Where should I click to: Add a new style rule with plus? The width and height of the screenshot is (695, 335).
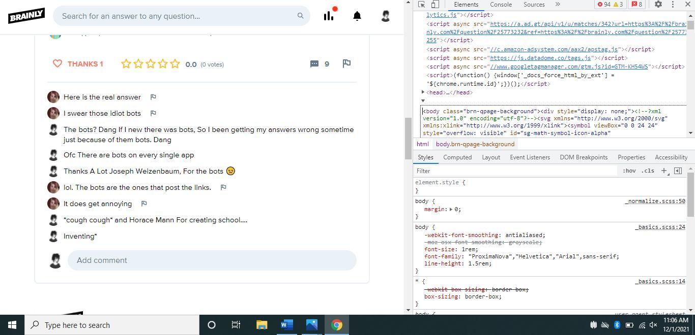pyautogui.click(x=664, y=171)
